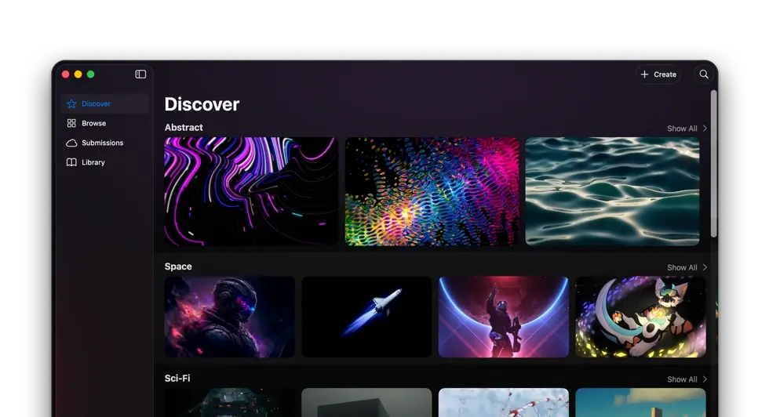This screenshot has height=417, width=769.
Task: Choose the space shuttle wallpaper
Action: point(366,317)
